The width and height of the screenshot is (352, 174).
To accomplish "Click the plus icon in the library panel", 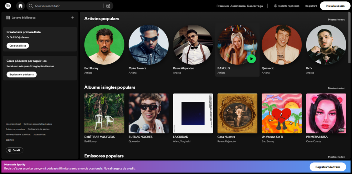I will coord(73,17).
